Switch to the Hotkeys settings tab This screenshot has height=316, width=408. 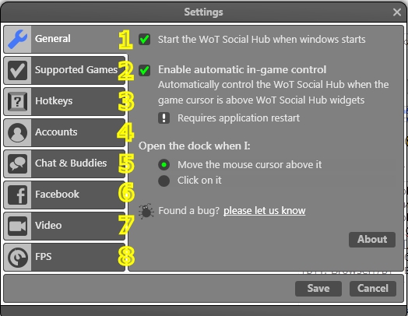click(65, 101)
